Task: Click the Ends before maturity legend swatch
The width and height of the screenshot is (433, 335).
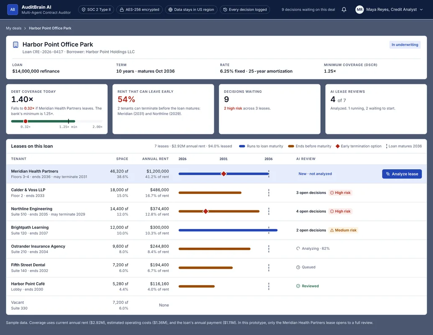Action: coord(291,146)
